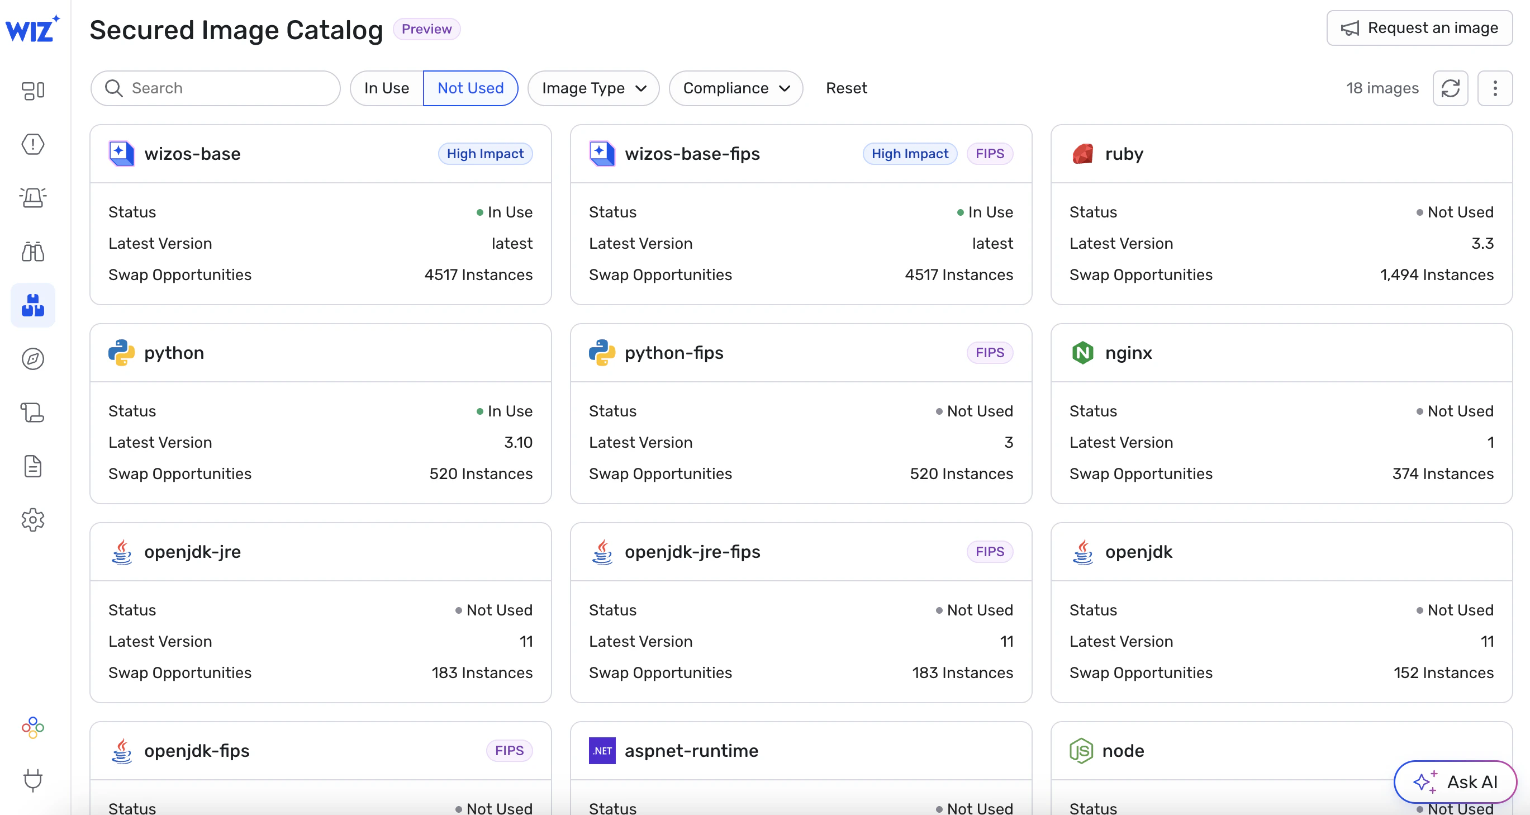The width and height of the screenshot is (1530, 815).
Task: Click '1,494 Instances' on ruby card
Action: (x=1436, y=275)
